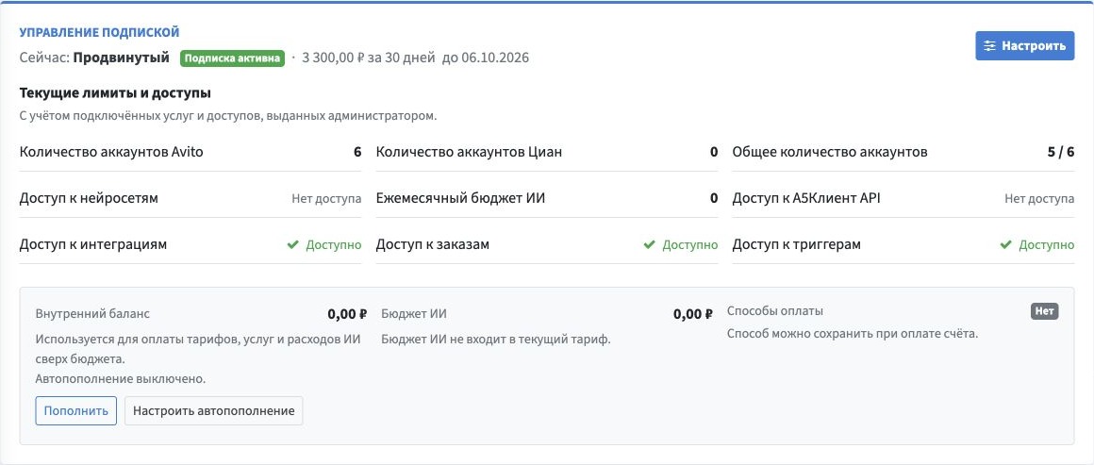Click the УПРАВЛЕНИЕ ПОДПИСКОЙ heading

tap(99, 32)
